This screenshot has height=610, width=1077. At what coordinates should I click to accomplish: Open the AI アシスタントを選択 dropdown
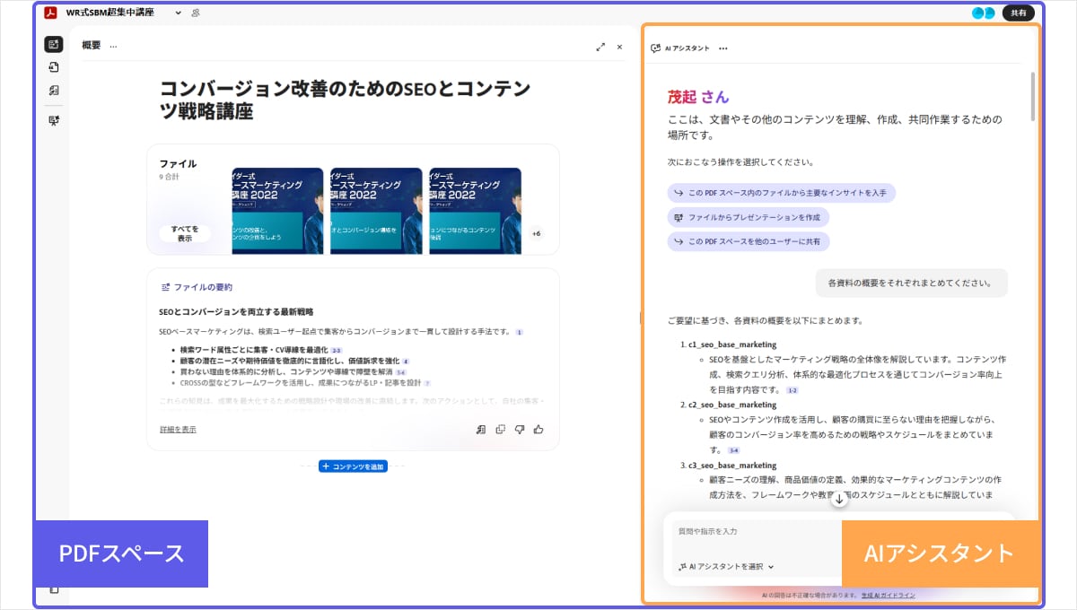tap(727, 567)
